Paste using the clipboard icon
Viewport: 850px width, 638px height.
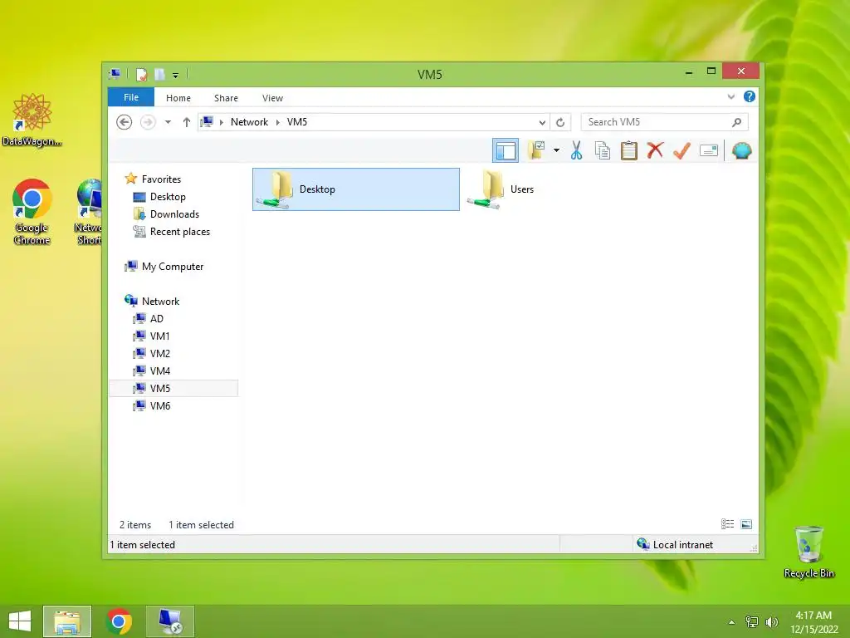point(629,150)
